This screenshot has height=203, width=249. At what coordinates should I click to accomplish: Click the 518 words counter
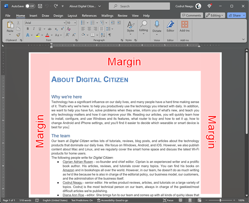pyautogui.click(x=25, y=200)
